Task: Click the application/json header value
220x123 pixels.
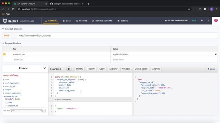Action: tap(120, 54)
